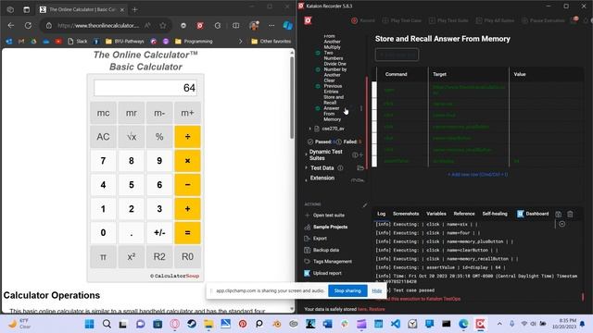The image size is (593, 333).
Task: Open the Copilot sidebar icon in Edge
Action: (288, 25)
